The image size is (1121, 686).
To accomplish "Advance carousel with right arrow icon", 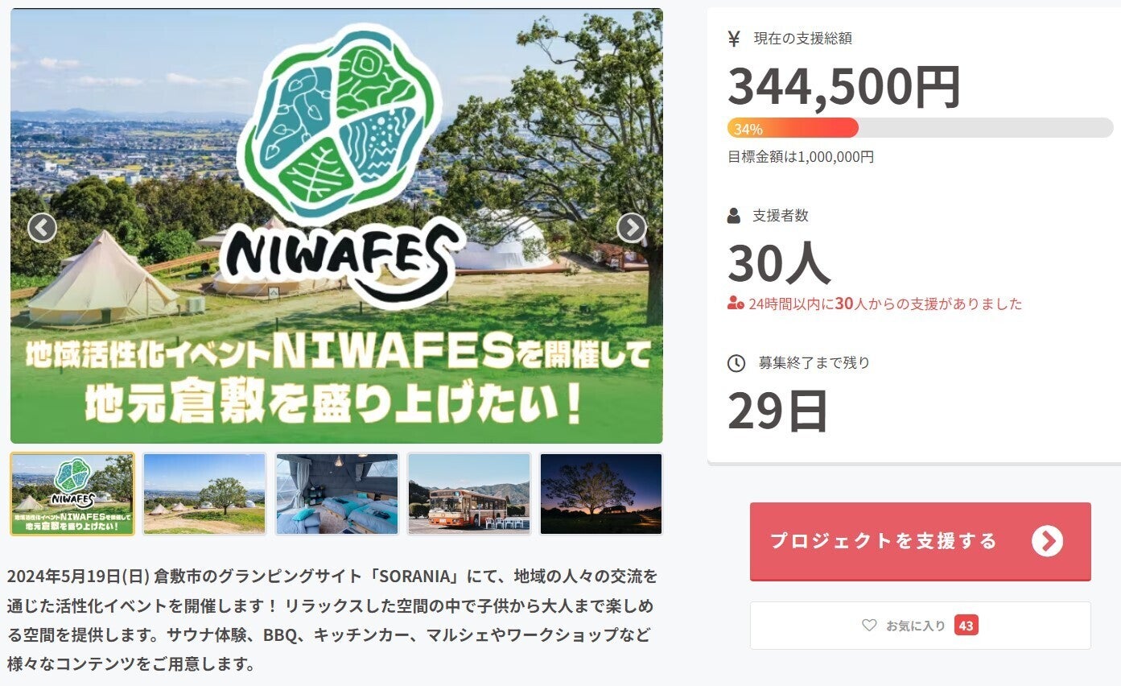I will [x=632, y=228].
